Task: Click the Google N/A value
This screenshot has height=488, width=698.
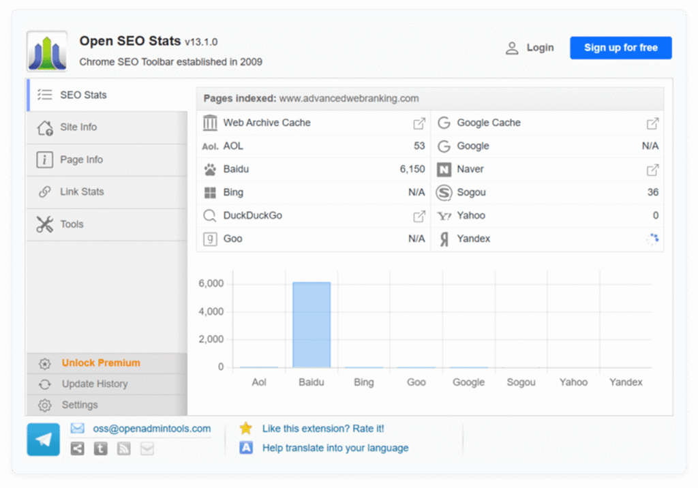Action: click(650, 146)
